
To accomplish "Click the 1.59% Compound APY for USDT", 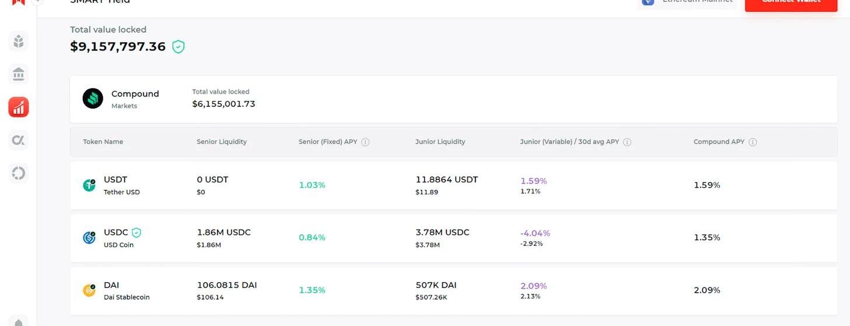I will (707, 185).
